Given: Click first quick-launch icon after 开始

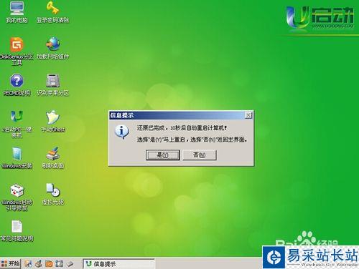Looking at the screenshot, I should tap(28, 263).
